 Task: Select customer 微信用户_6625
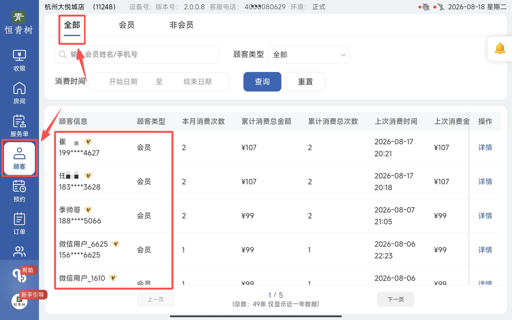click(83, 244)
